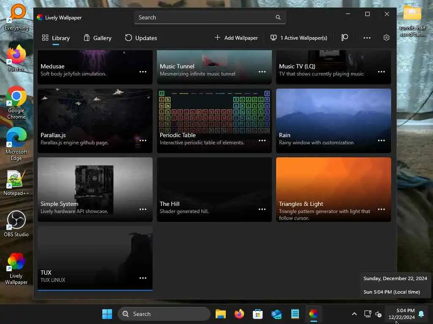Viewport: 433px width, 324px height.
Task: Click the magnifier icon in Lively search
Action: (278, 17)
